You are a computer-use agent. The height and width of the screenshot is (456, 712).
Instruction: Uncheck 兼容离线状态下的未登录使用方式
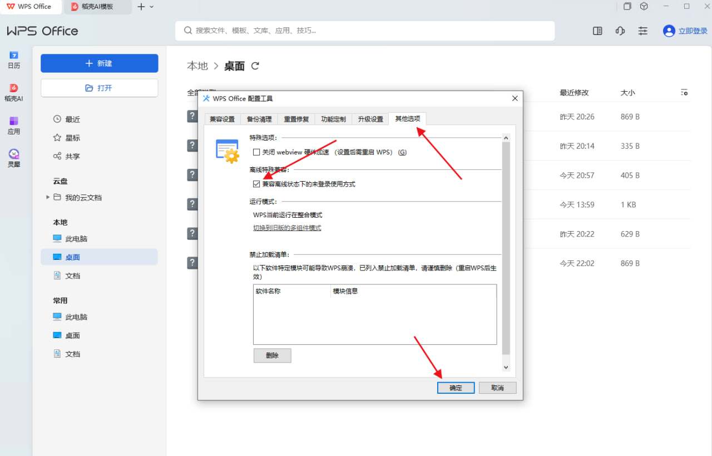[x=256, y=184]
